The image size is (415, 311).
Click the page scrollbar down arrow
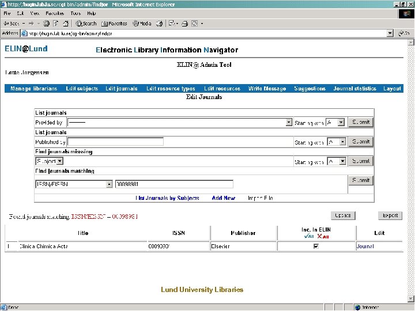tap(411, 299)
